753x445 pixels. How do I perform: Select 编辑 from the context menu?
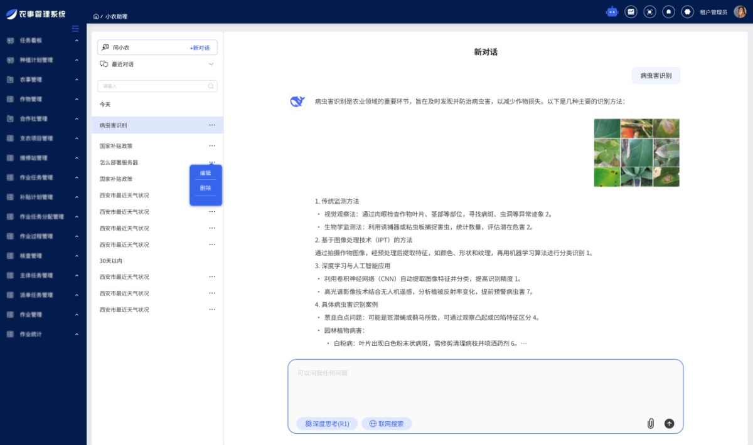point(206,174)
